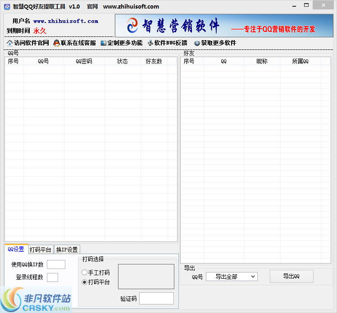The height and width of the screenshot is (313, 337).
Task: Expand the 导出全部 dropdown
Action: tap(232, 277)
